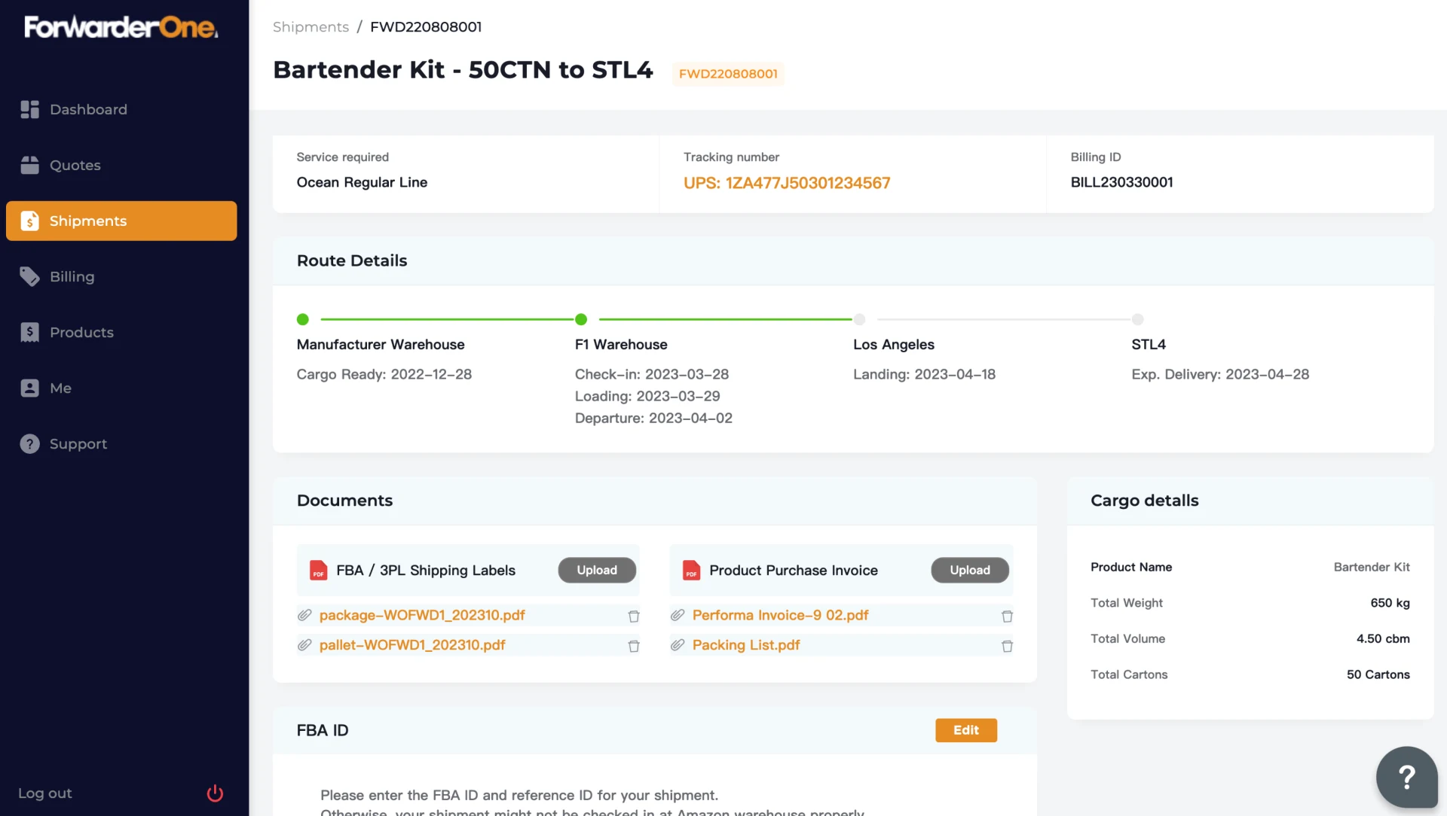Click the Billing ID value BILL230330001
Viewport: 1447px width, 816px height.
click(x=1121, y=182)
